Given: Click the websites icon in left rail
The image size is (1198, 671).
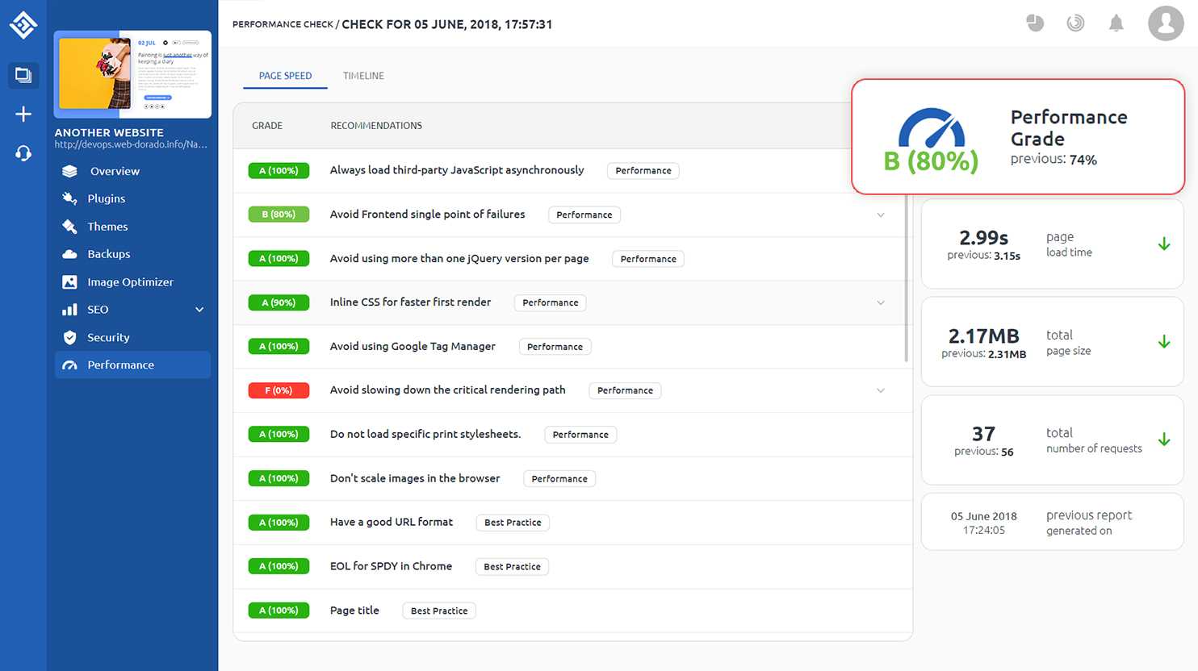Looking at the screenshot, I should [23, 75].
